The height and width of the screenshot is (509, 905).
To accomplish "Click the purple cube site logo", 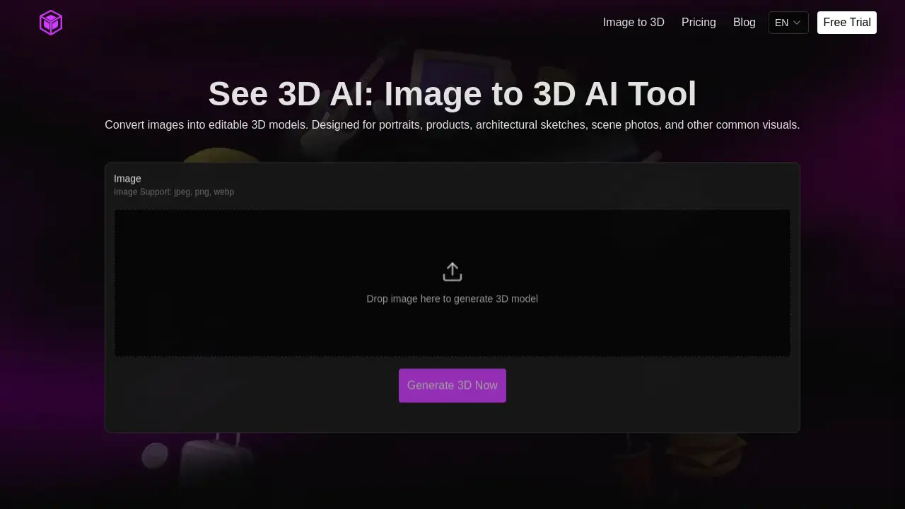I will pyautogui.click(x=51, y=23).
